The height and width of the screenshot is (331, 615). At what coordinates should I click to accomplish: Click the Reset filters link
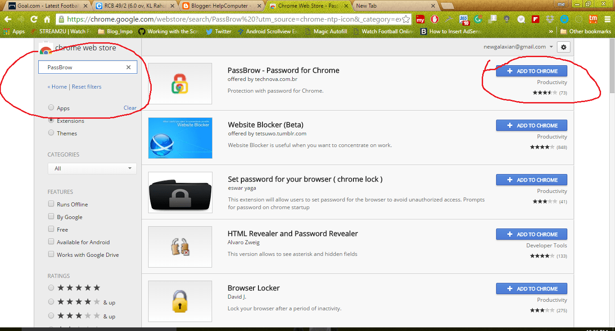(x=86, y=87)
